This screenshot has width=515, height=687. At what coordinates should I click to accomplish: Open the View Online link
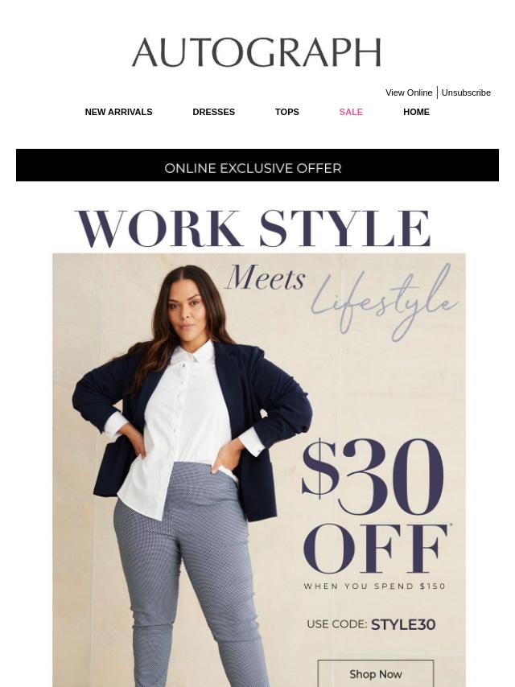409,93
